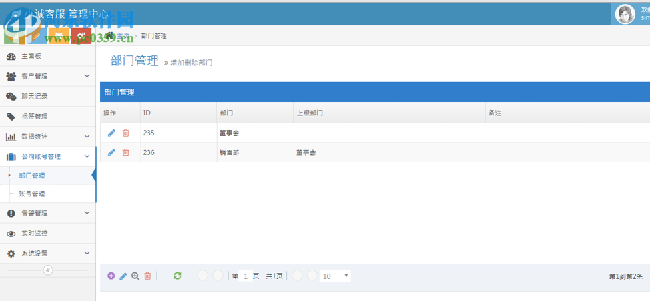Click the 操作 column header
Viewport: 650px width, 301px height.
pos(120,113)
